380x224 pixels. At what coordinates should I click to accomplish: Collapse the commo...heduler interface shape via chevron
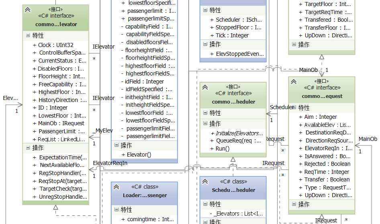[x=205, y=87]
